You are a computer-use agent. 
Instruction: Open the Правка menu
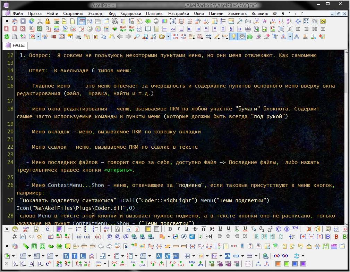pos(35,14)
